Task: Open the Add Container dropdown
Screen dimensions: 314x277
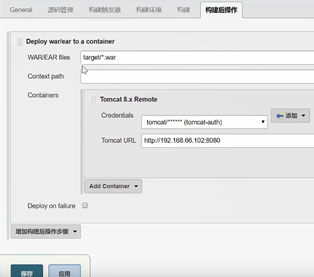Action: coord(113,186)
